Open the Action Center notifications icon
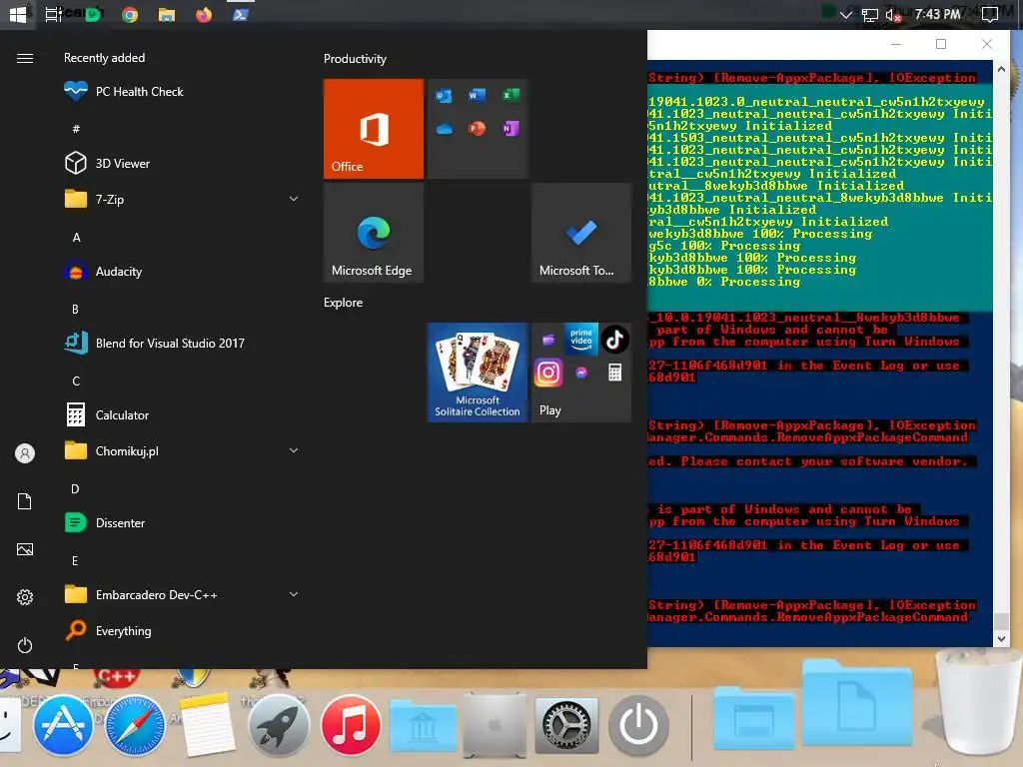Image resolution: width=1023 pixels, height=767 pixels. tap(990, 14)
